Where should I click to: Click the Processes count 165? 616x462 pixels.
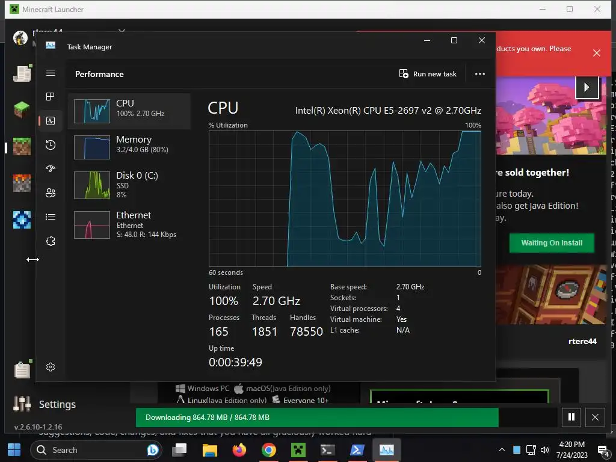click(218, 331)
